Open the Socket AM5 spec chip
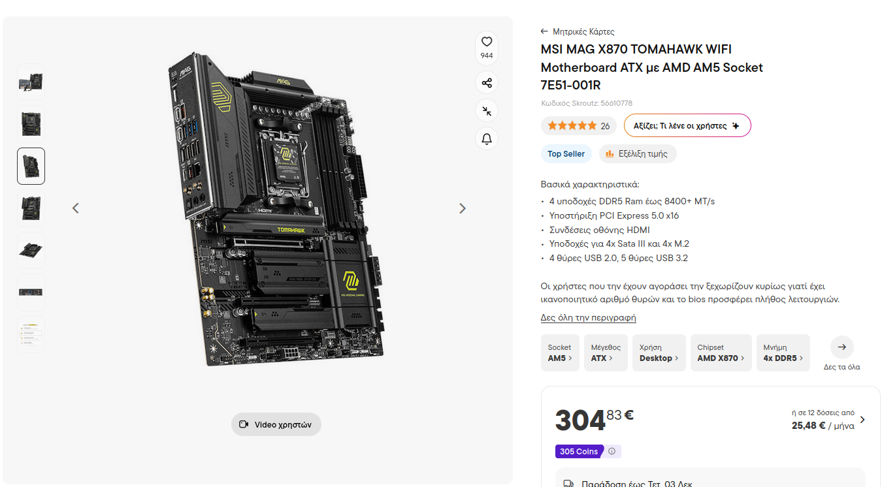 (560, 353)
